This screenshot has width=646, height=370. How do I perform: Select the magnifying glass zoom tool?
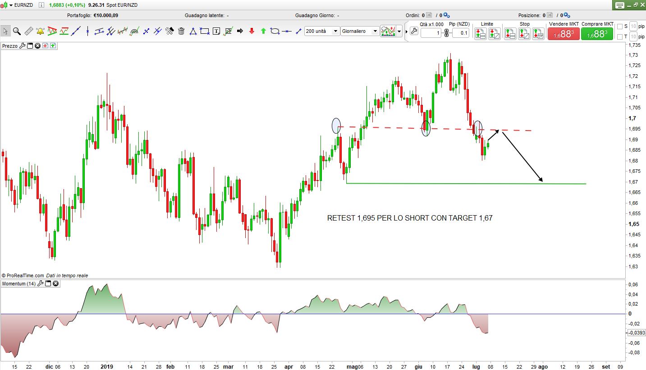[x=17, y=31]
